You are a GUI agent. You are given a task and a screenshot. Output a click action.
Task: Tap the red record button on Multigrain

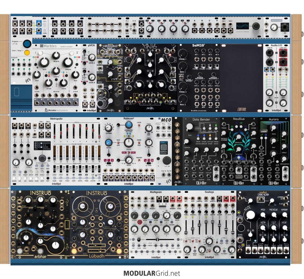[139, 222]
